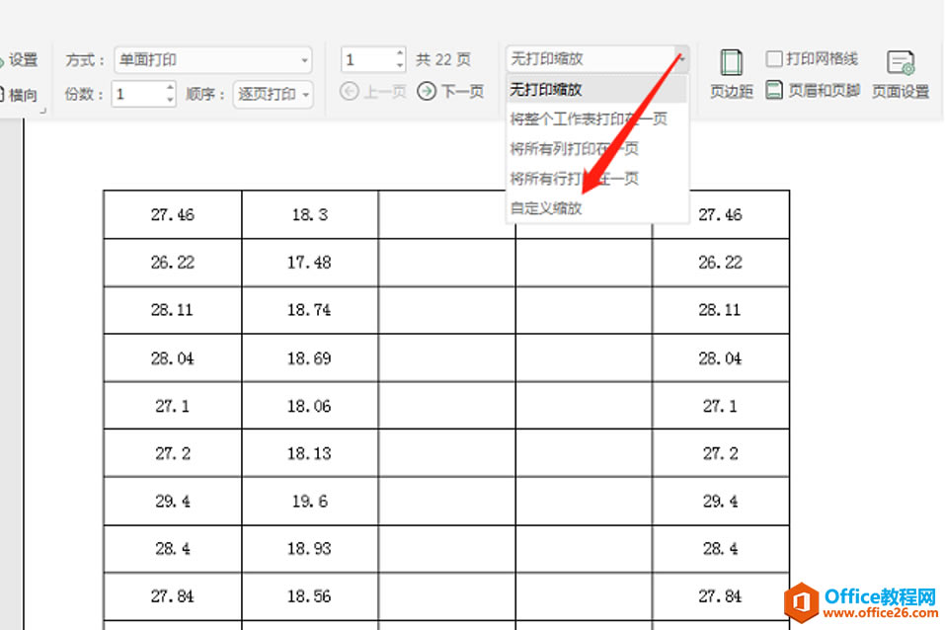Click the cell showing 18.56

[x=310, y=596]
